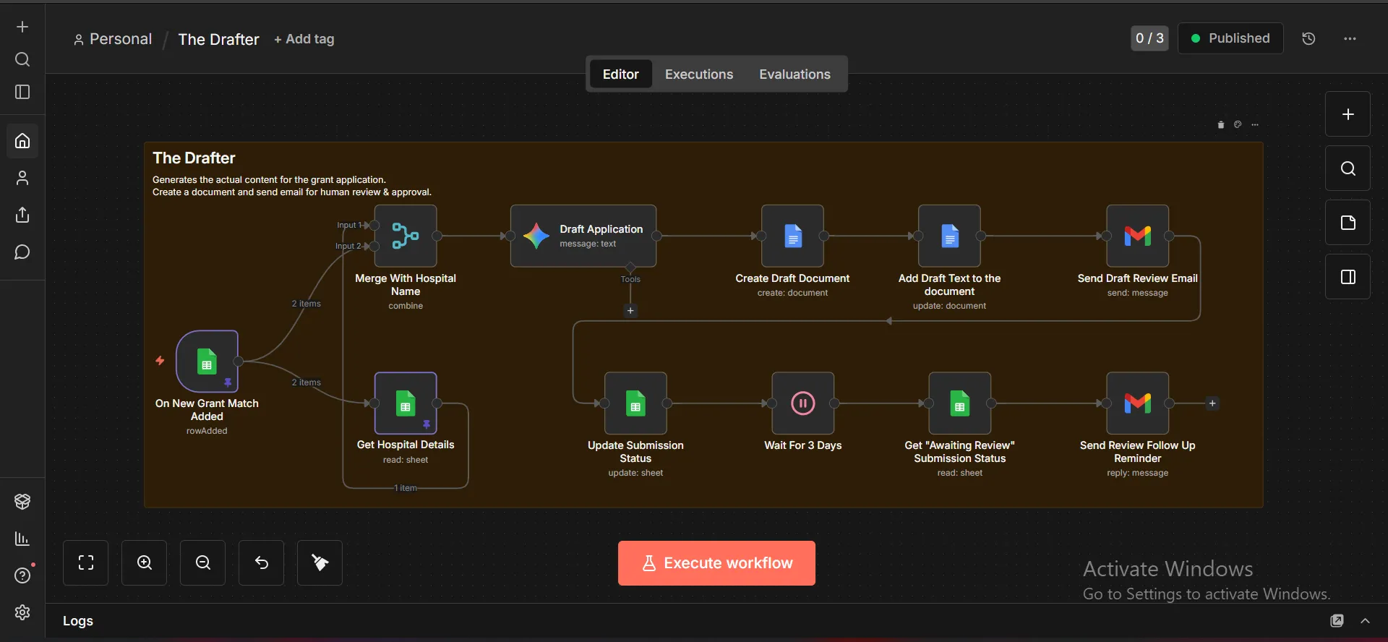Select the Add Draft Text to the document node
The height and width of the screenshot is (642, 1388).
click(949, 236)
